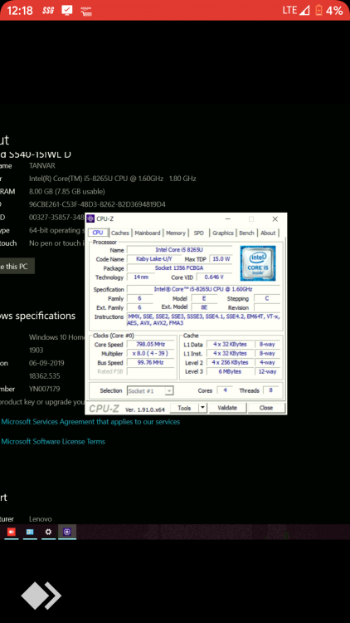Tap the SSG notification icon in the status bar
Image resolution: width=350 pixels, height=623 pixels.
click(48, 11)
